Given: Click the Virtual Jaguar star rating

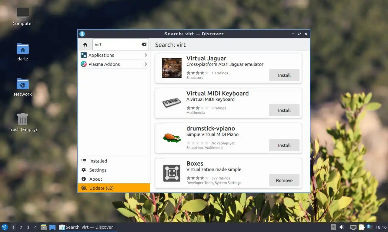Looking at the screenshot, I should pos(197,73).
